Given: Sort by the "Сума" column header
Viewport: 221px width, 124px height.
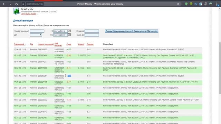Looking at the screenshot, I should [69, 44].
